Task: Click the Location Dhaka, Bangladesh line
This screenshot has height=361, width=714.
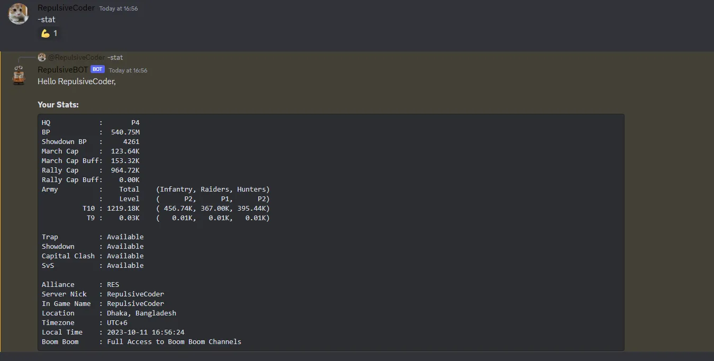Action: click(x=141, y=313)
